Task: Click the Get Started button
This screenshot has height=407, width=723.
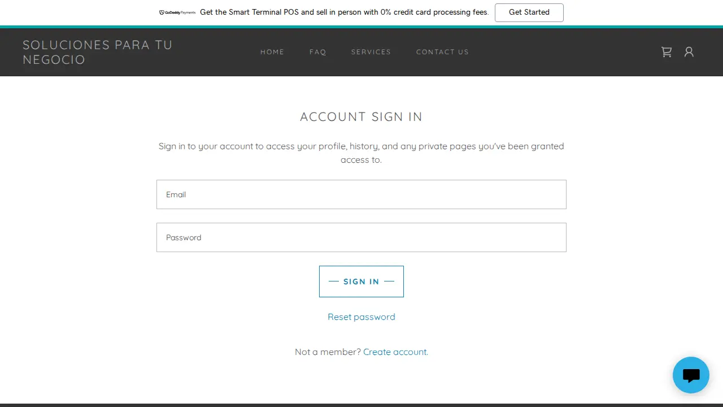Action: click(529, 12)
